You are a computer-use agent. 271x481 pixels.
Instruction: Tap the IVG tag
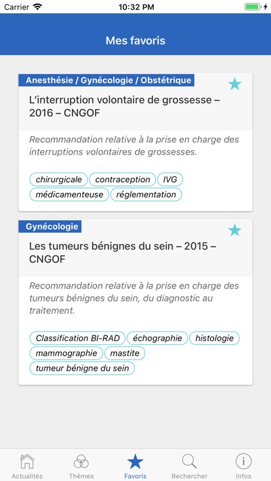[170, 180]
